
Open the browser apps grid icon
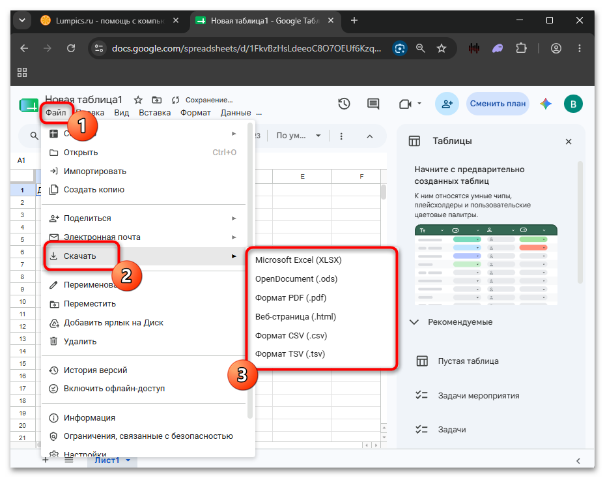(x=22, y=72)
